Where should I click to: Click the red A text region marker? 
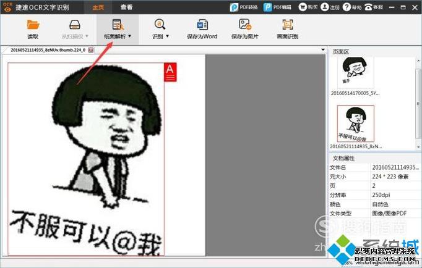[170, 72]
